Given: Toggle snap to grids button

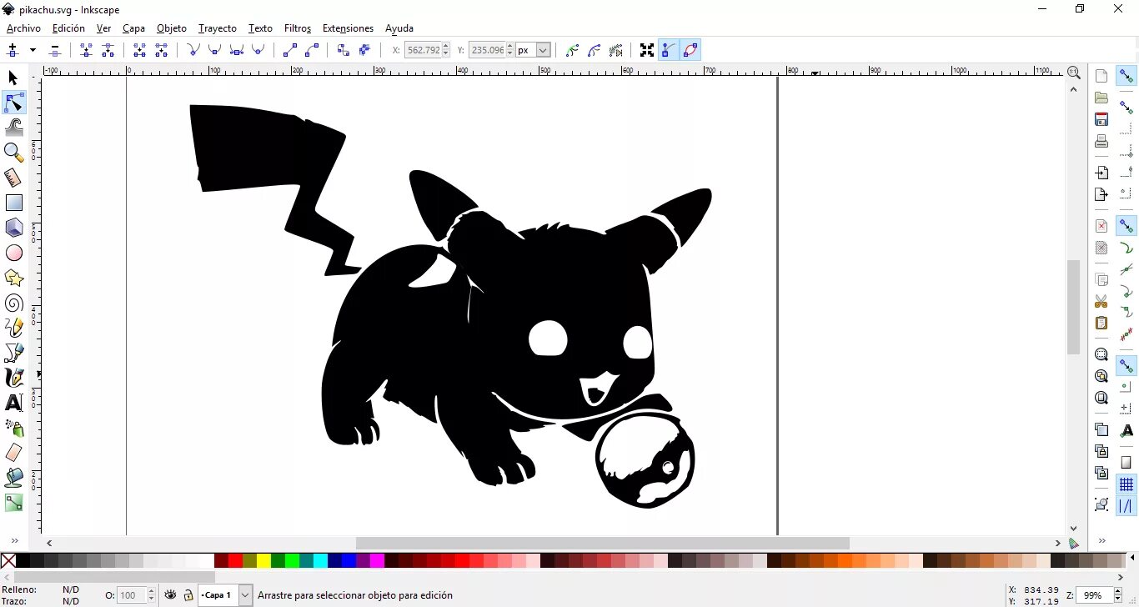Looking at the screenshot, I should point(1126,484).
